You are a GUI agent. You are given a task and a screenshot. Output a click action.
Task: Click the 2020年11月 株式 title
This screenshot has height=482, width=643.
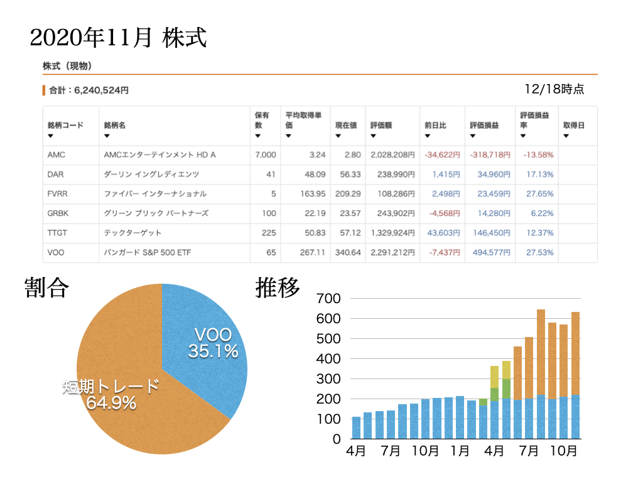click(x=118, y=38)
